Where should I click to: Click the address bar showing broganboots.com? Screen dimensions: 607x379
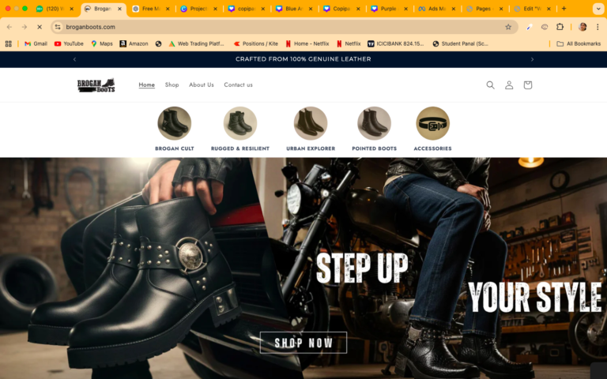[277, 27]
